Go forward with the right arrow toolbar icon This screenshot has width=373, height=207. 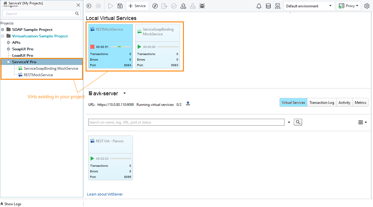click(98, 6)
